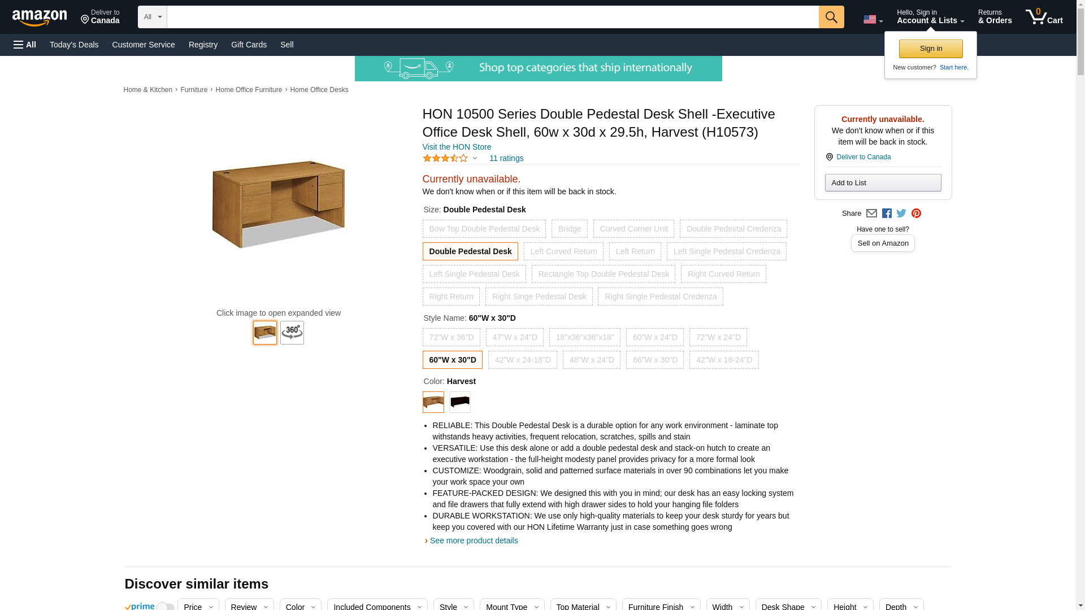Share via Facebook icon
Screen dimensions: 1085x610
click(x=887, y=213)
